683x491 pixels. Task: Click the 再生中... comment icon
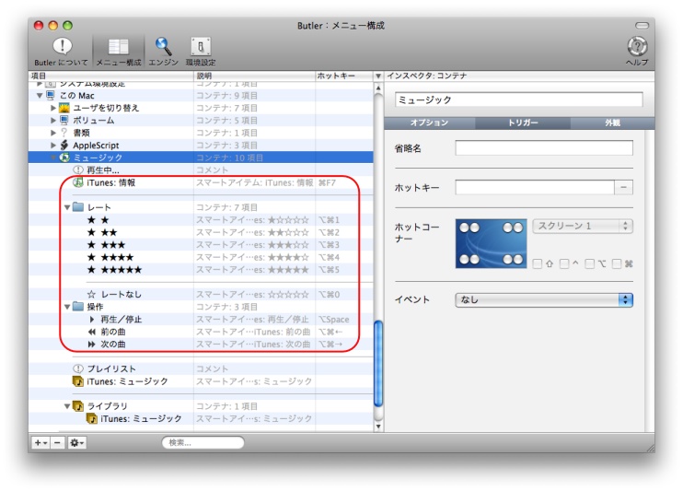[x=78, y=170]
